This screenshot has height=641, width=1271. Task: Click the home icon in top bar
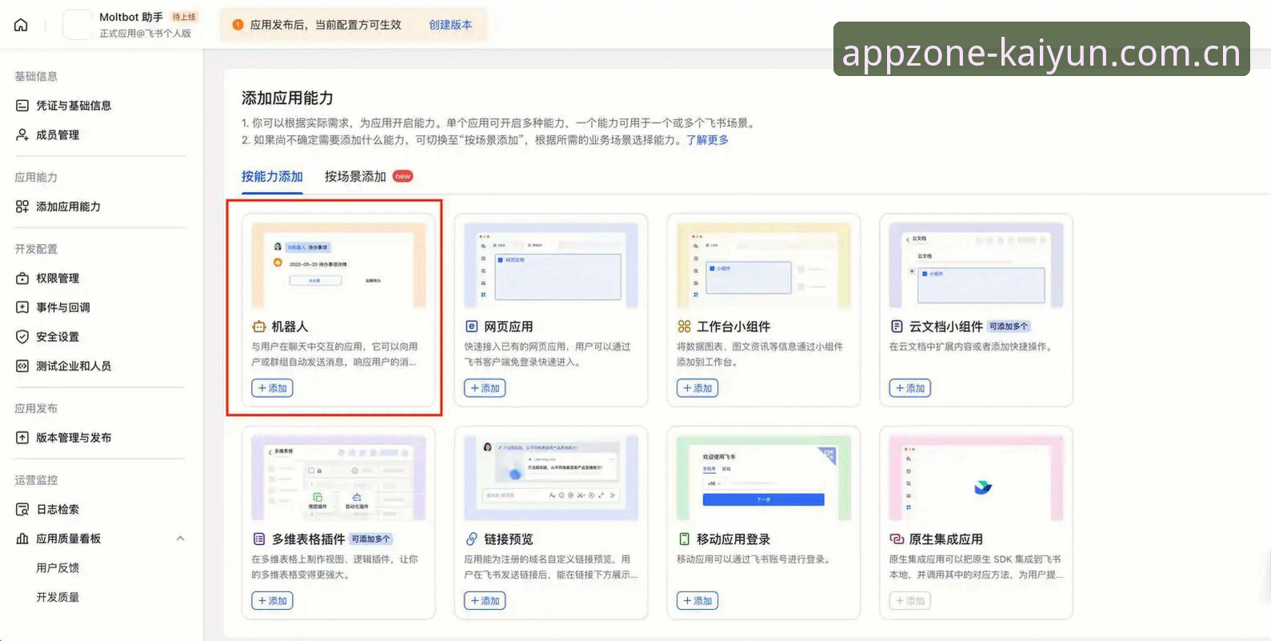pyautogui.click(x=22, y=25)
